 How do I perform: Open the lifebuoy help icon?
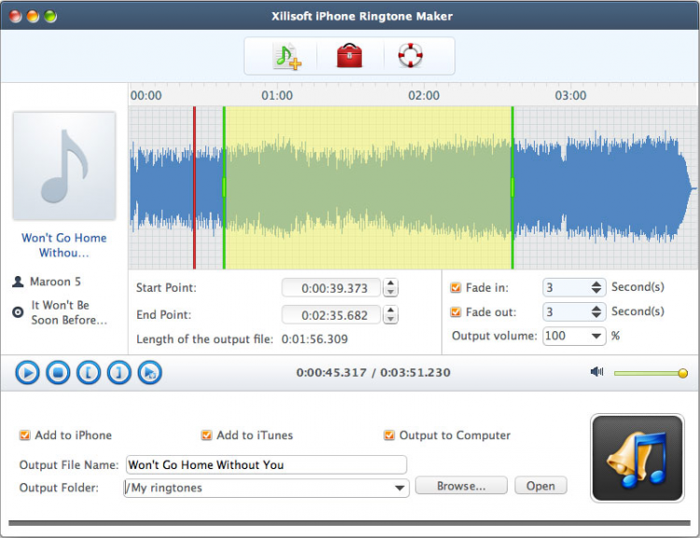point(411,55)
